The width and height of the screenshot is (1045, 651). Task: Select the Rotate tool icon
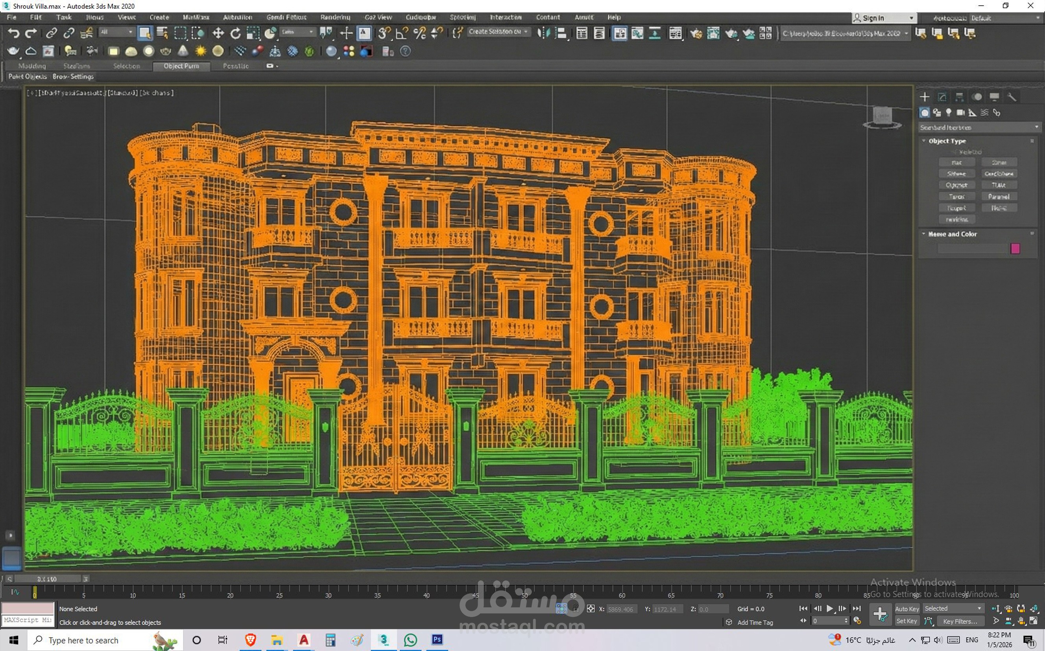point(235,33)
